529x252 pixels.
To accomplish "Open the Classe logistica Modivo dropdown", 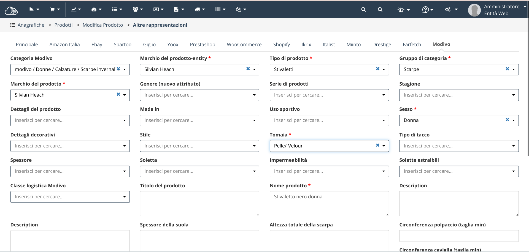I will (70, 197).
